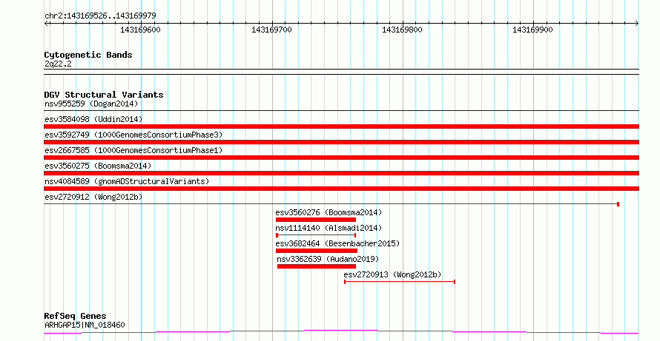Click esv2667585 (1000GenomesConsortiumPhase1) label
660x341 pixels.
[x=133, y=150]
